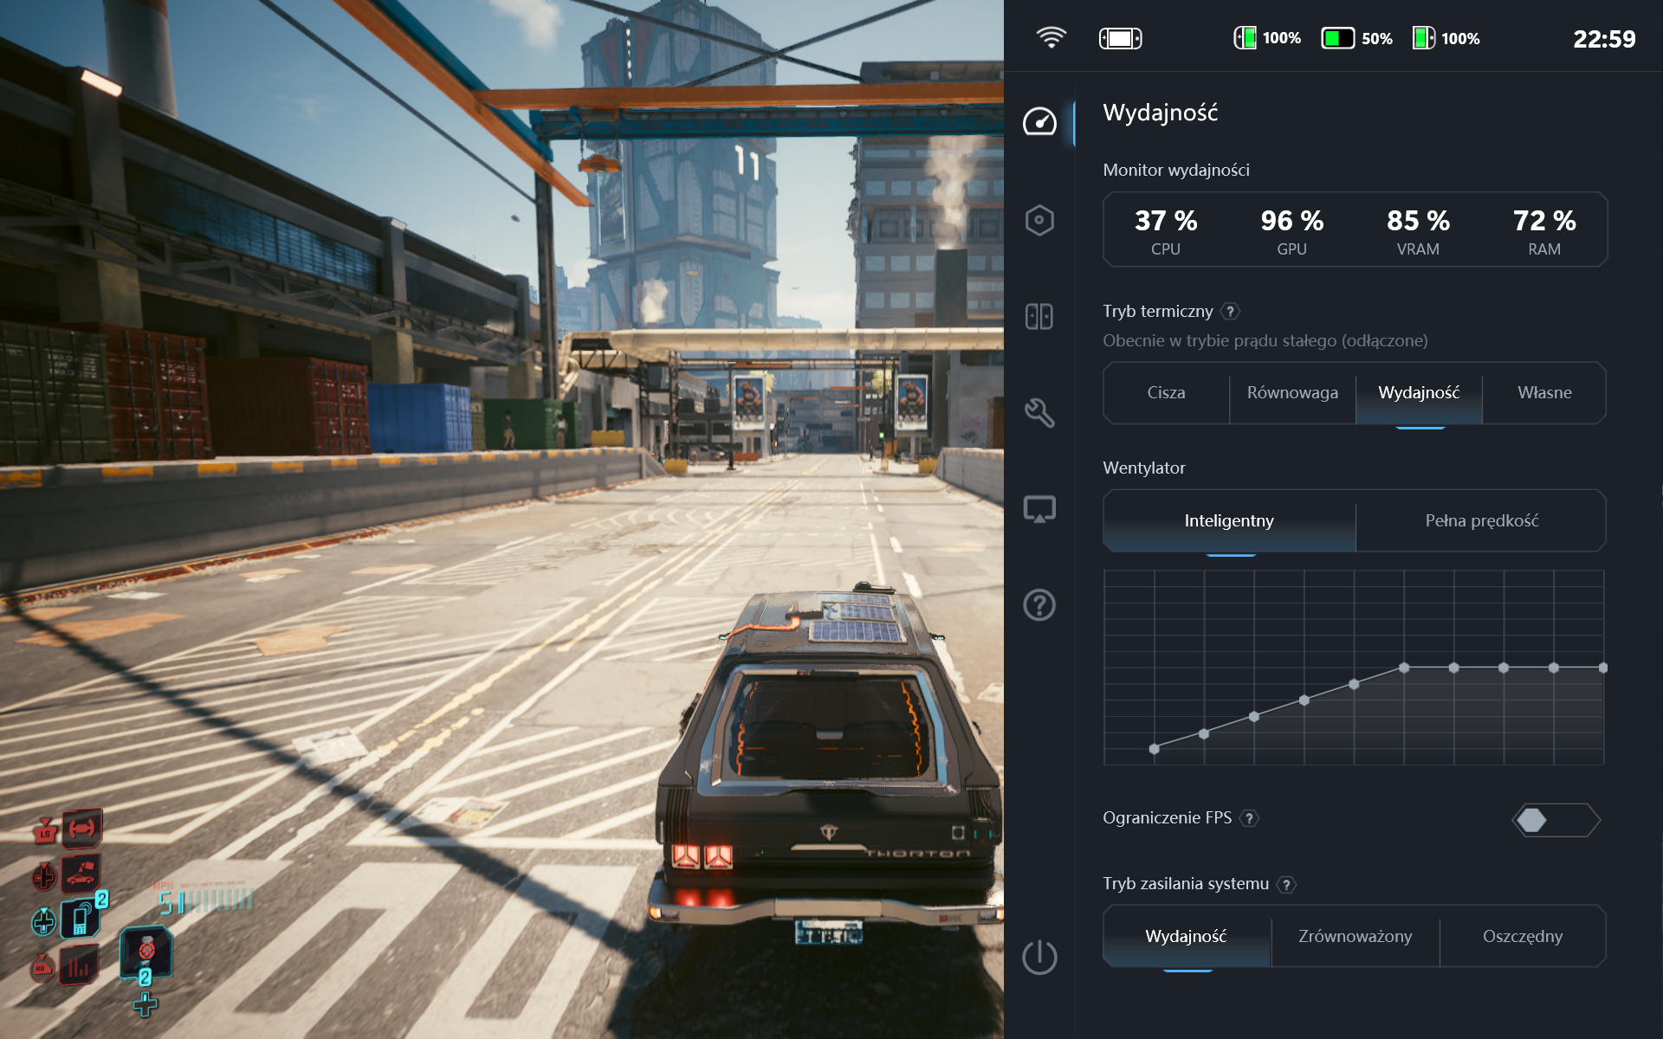Click the game HUD red scanner bars icon
Image resolution: width=1663 pixels, height=1039 pixels.
[x=78, y=965]
